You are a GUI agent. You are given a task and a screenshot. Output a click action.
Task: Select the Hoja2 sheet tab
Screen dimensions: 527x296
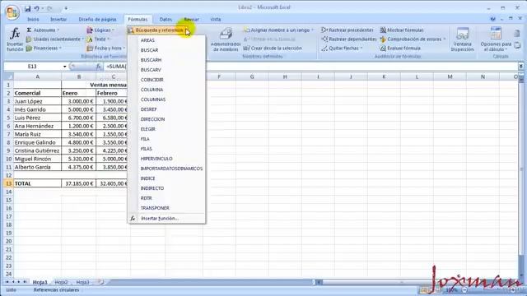click(x=61, y=282)
